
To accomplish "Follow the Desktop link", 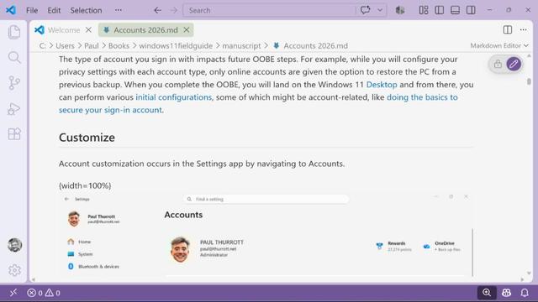I will pos(382,85).
